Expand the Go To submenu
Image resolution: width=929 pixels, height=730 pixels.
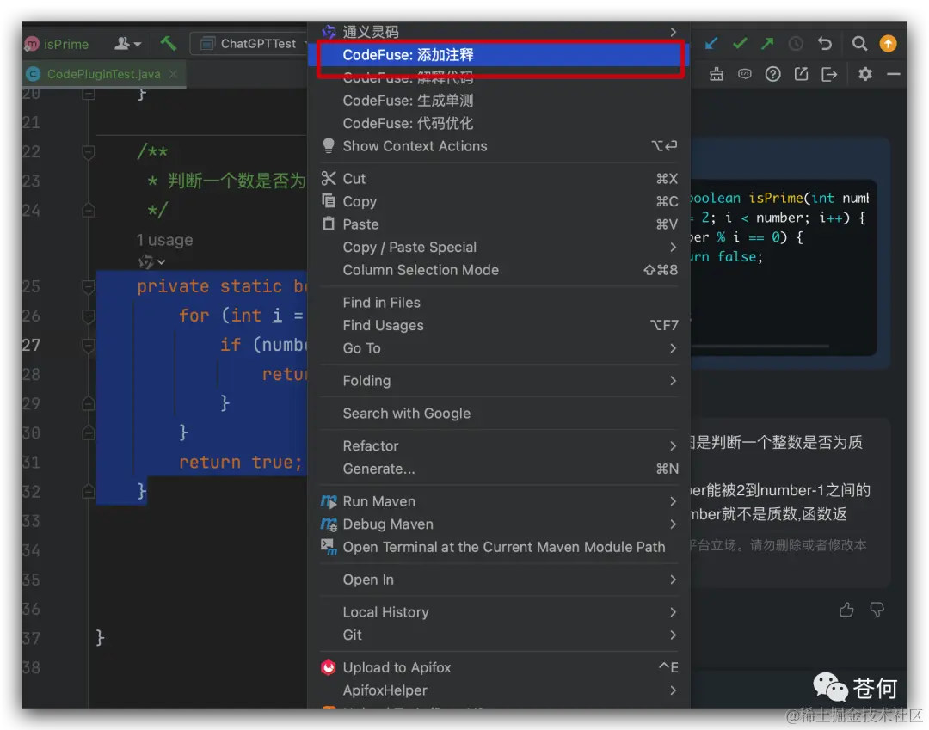click(x=498, y=348)
